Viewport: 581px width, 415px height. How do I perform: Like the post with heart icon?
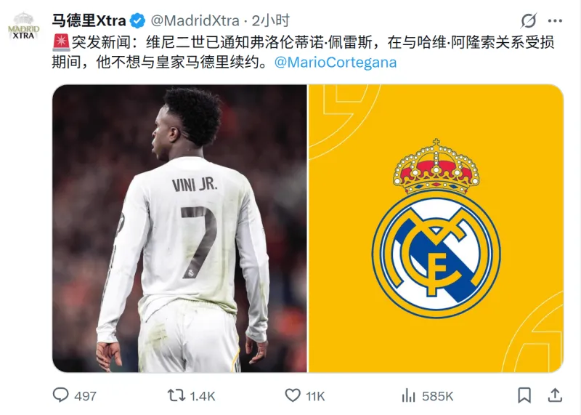293,395
